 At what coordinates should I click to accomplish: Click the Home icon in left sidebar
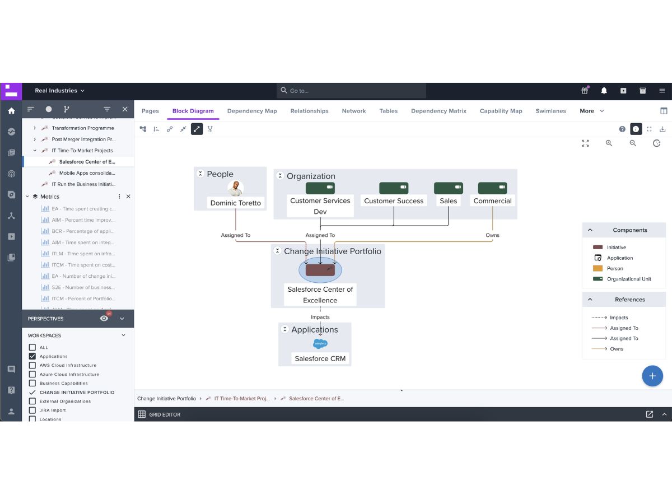[11, 111]
